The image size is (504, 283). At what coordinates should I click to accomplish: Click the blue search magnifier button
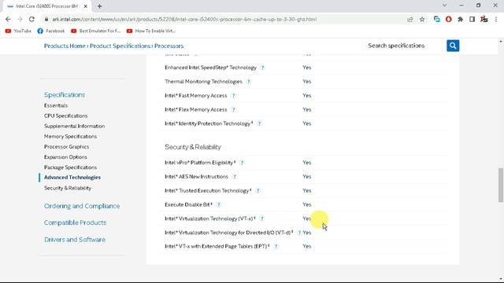[x=453, y=46]
